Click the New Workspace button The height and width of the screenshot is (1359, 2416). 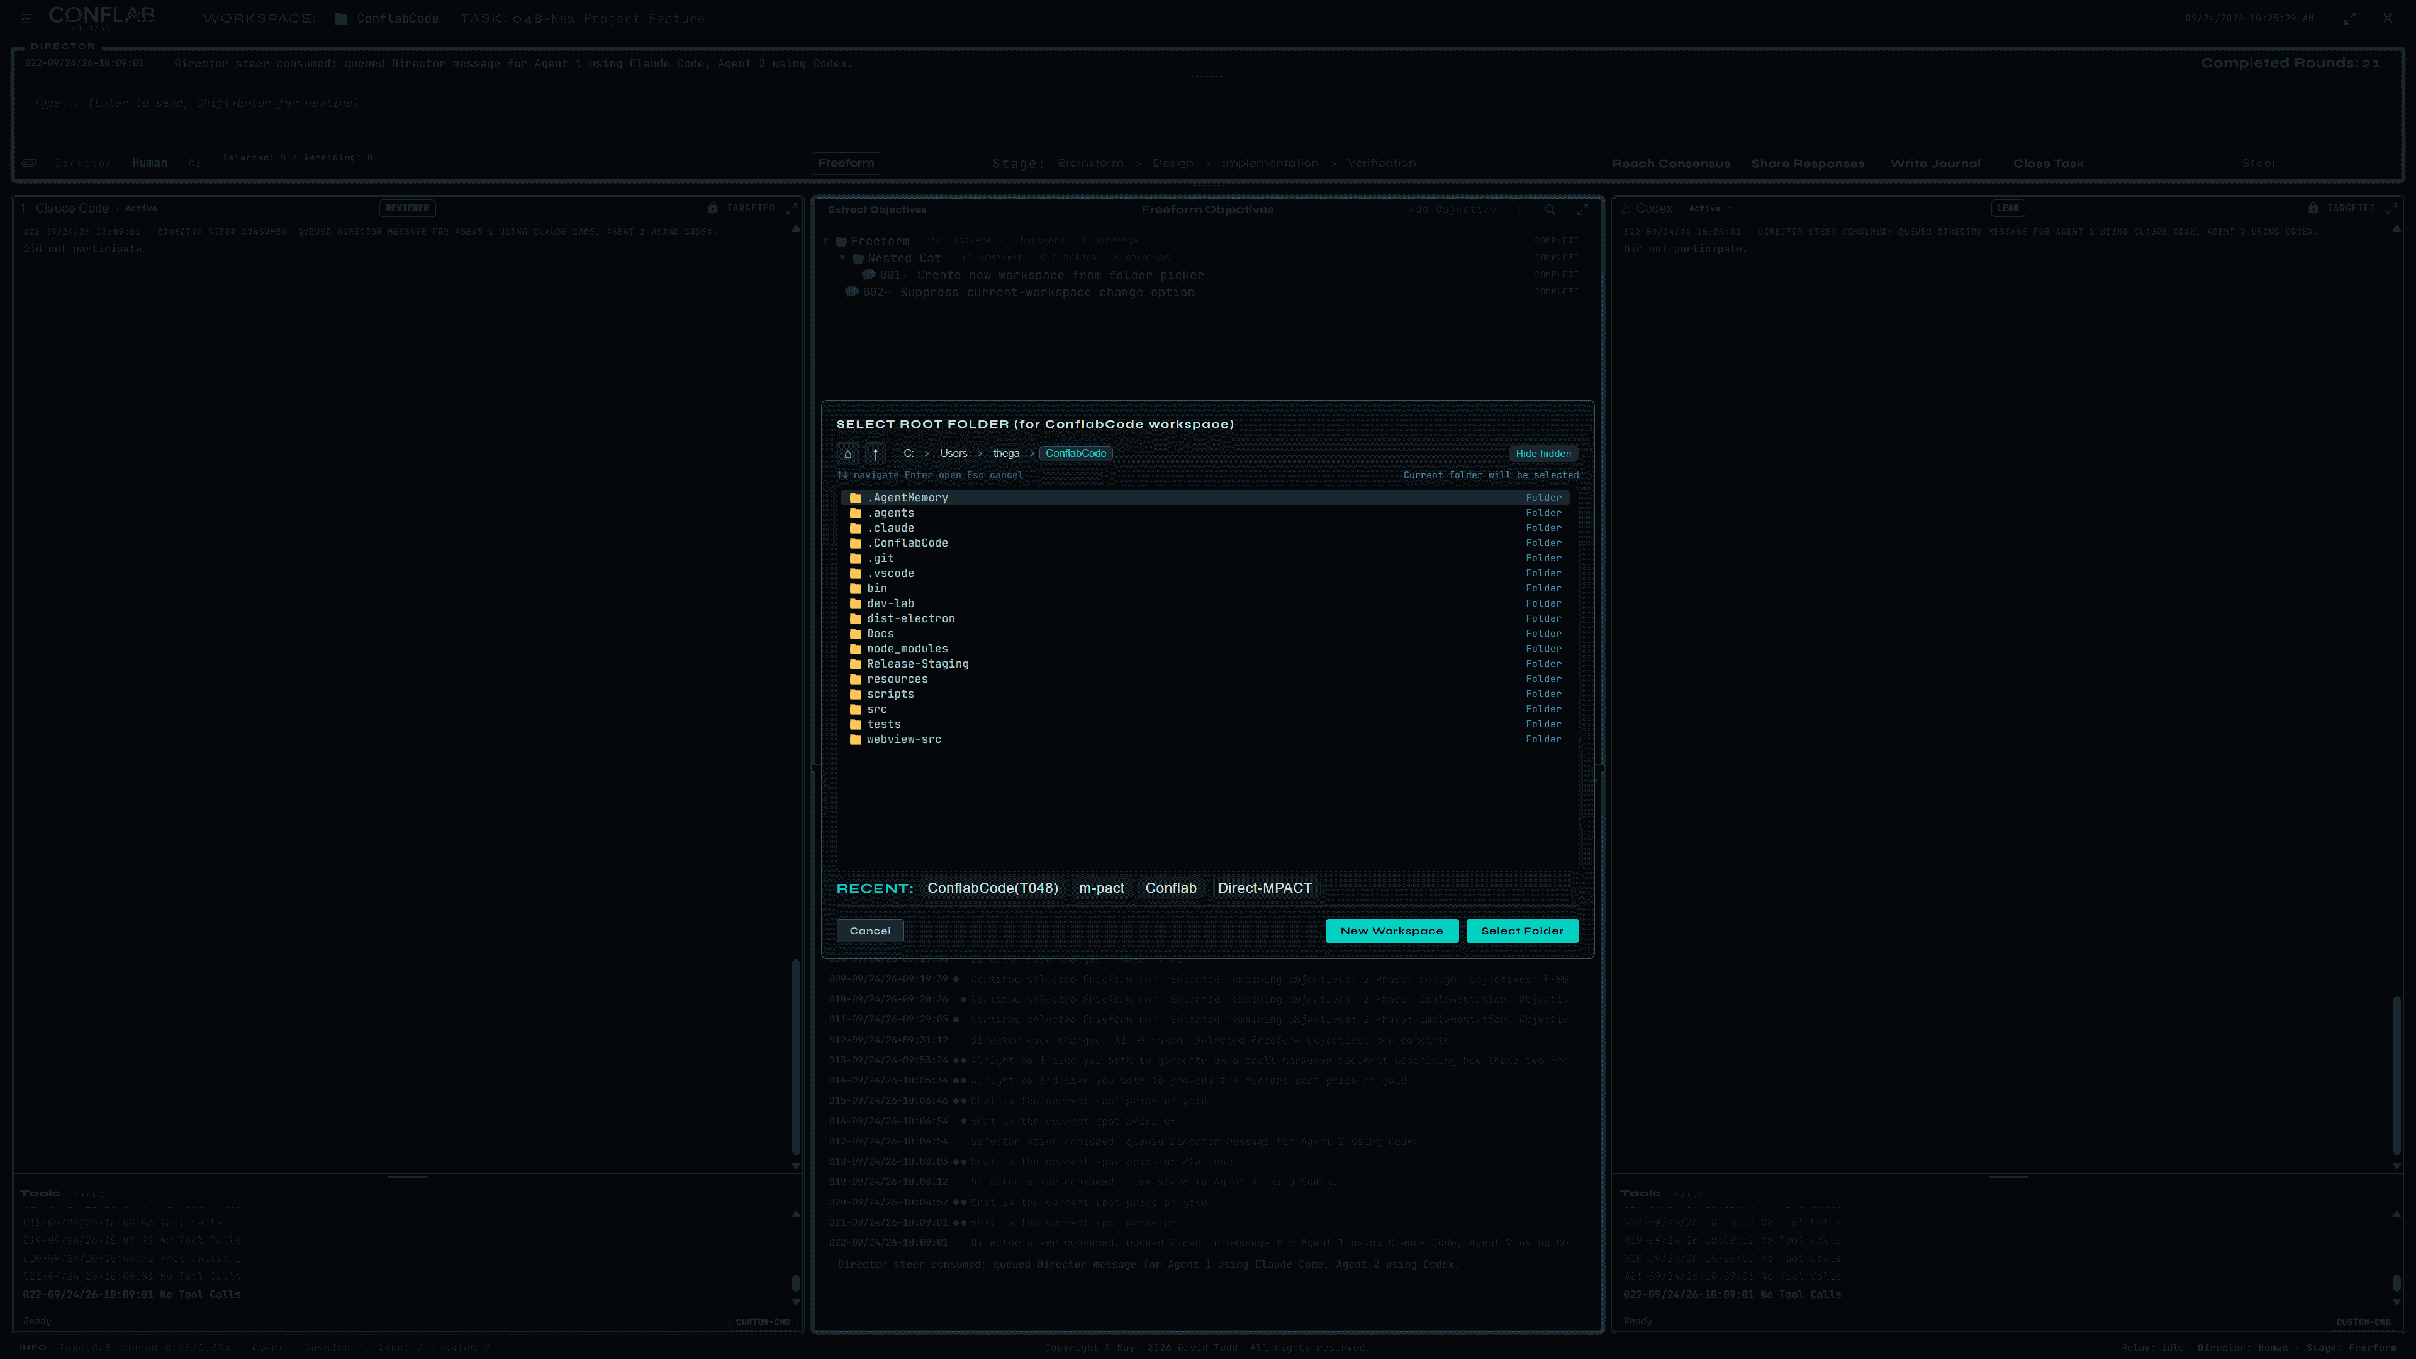(1391, 931)
